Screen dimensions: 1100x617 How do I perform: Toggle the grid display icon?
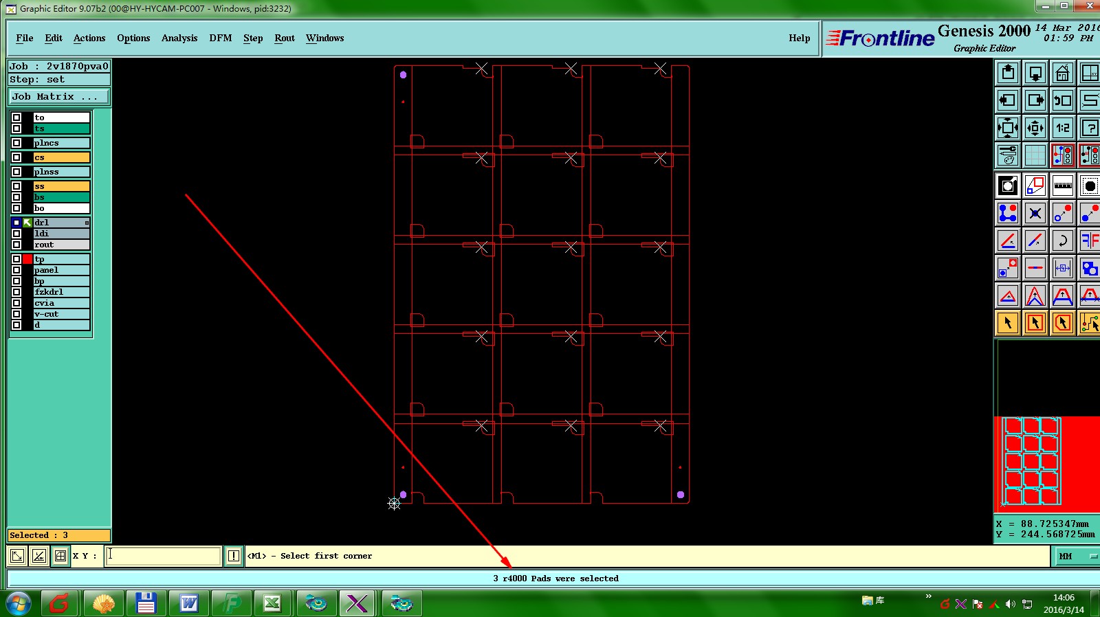click(1035, 155)
